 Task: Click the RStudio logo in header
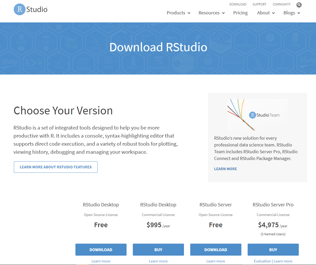[31, 9]
